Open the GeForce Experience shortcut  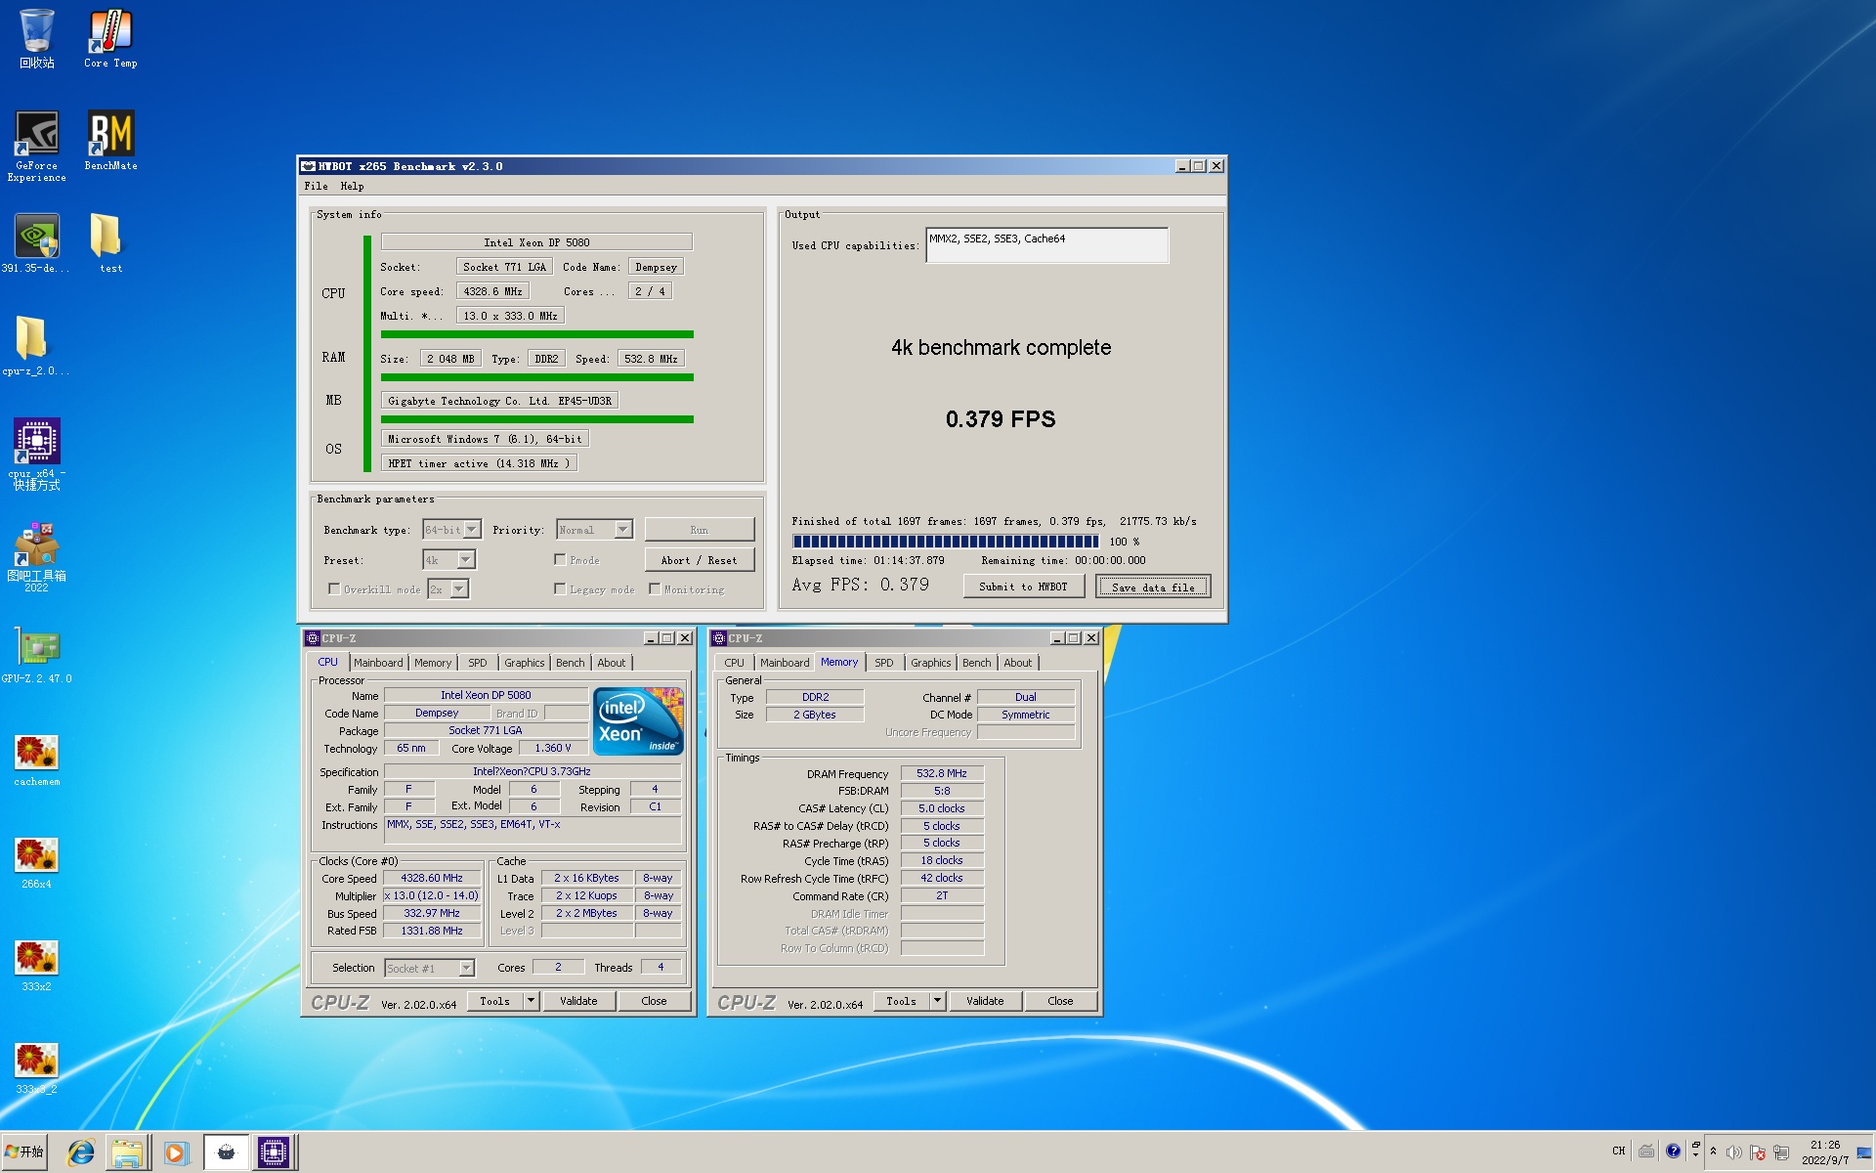point(36,147)
